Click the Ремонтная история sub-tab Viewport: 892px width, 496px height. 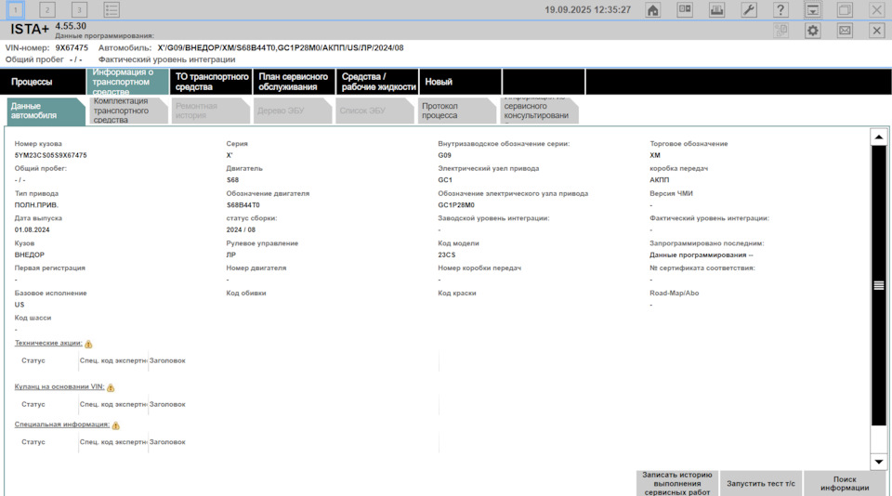coord(211,111)
